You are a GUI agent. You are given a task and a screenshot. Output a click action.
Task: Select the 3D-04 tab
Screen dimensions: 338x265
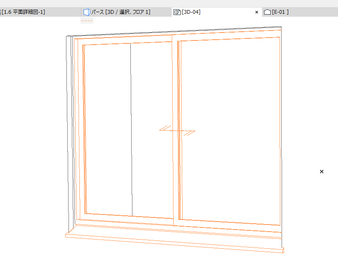(x=217, y=12)
